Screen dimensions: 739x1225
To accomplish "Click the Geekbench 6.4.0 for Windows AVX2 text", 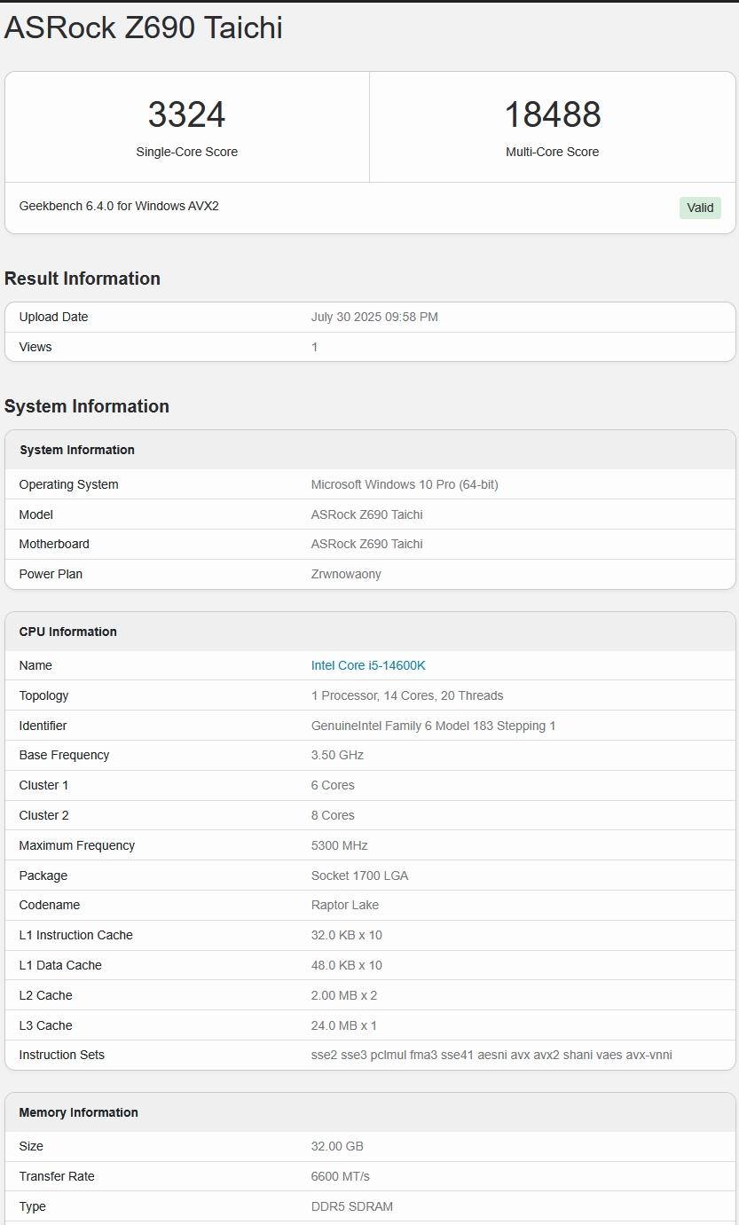I will coord(119,206).
